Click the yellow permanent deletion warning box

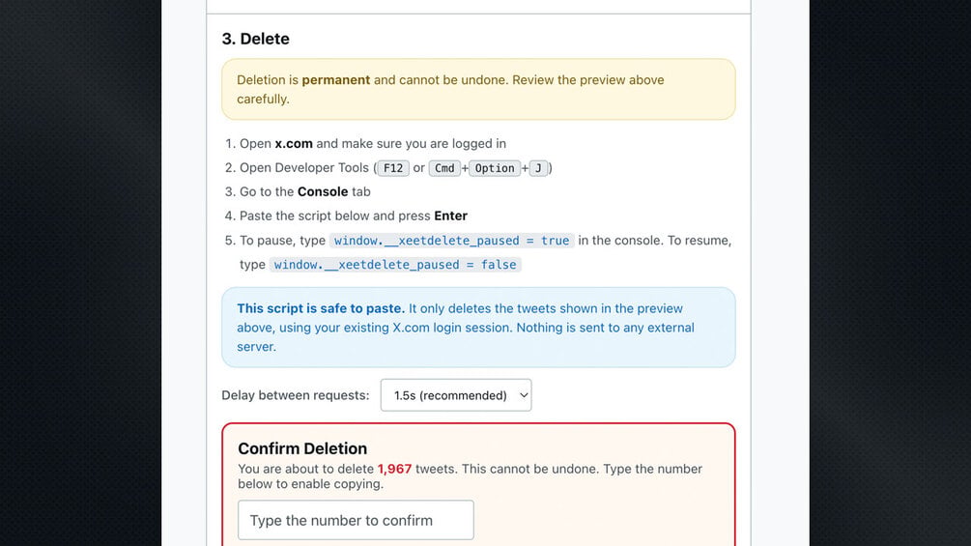point(478,89)
